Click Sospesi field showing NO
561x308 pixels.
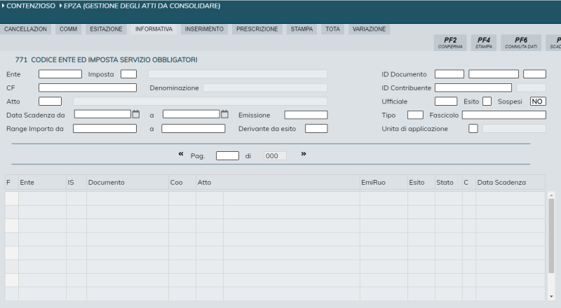click(x=538, y=101)
